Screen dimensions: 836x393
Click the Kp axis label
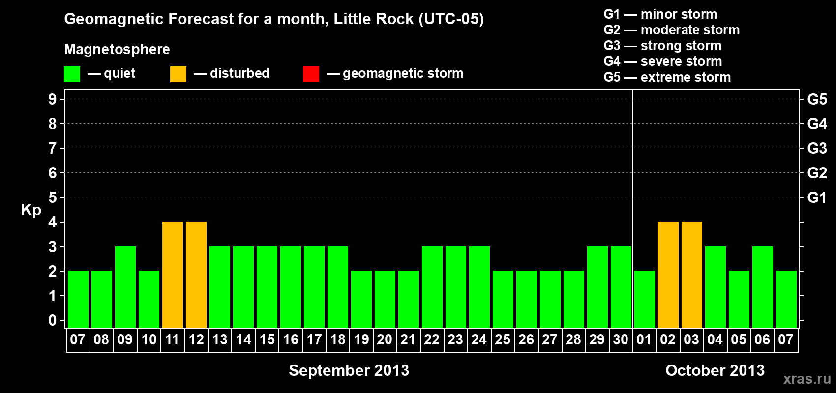point(31,210)
